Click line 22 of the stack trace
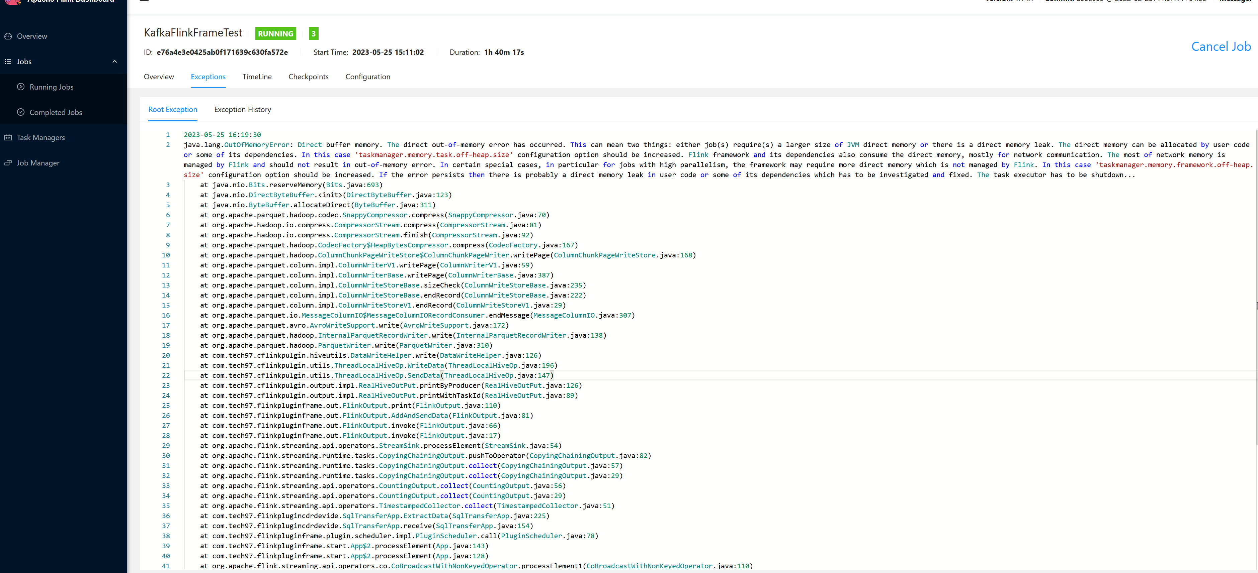1258x573 pixels. pyautogui.click(x=376, y=375)
